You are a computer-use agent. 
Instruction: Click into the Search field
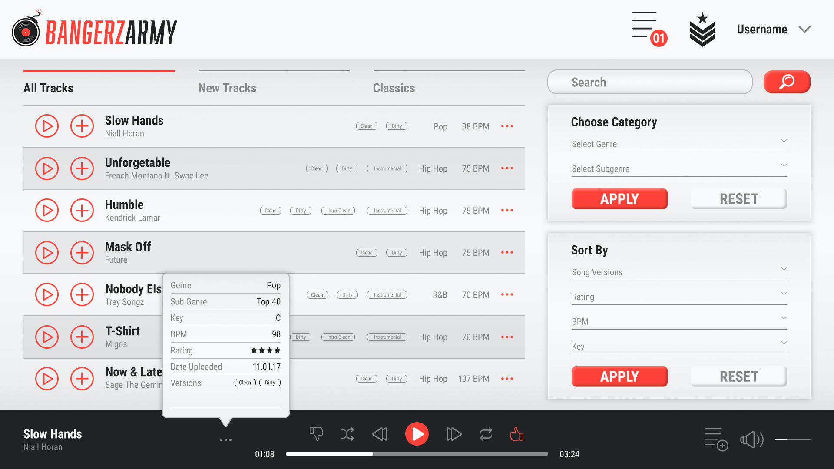click(x=650, y=82)
